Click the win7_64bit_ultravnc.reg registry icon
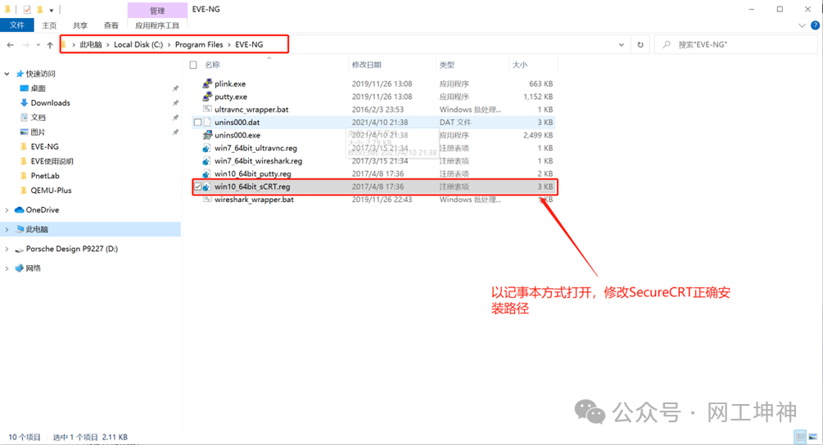The width and height of the screenshot is (823, 445). [x=207, y=148]
